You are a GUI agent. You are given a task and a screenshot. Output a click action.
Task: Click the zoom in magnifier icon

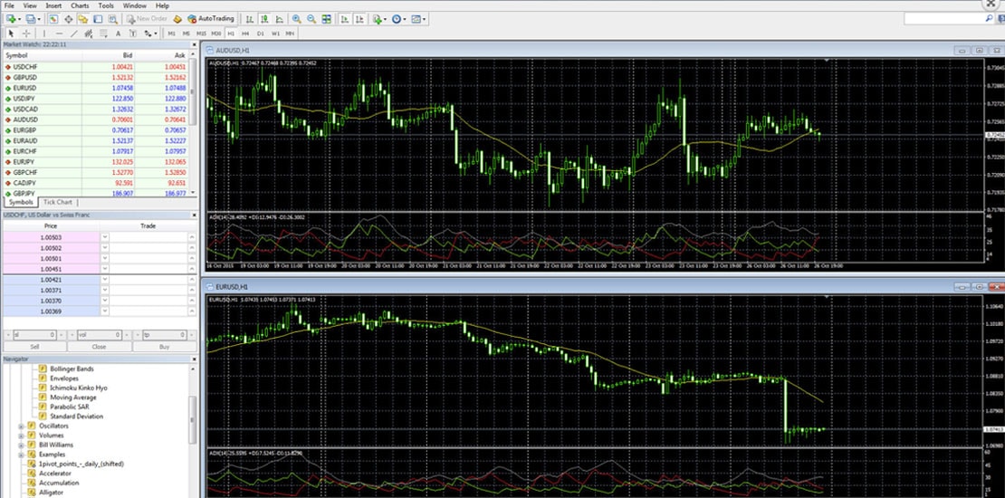[x=298, y=19]
